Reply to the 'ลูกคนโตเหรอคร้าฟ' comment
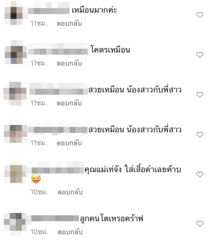Viewport: 216px width, 243px height. [x=70, y=232]
